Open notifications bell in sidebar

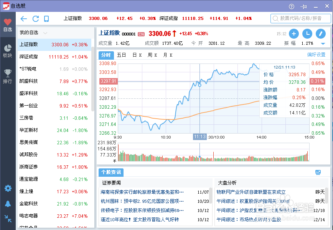pyautogui.click(x=8, y=203)
